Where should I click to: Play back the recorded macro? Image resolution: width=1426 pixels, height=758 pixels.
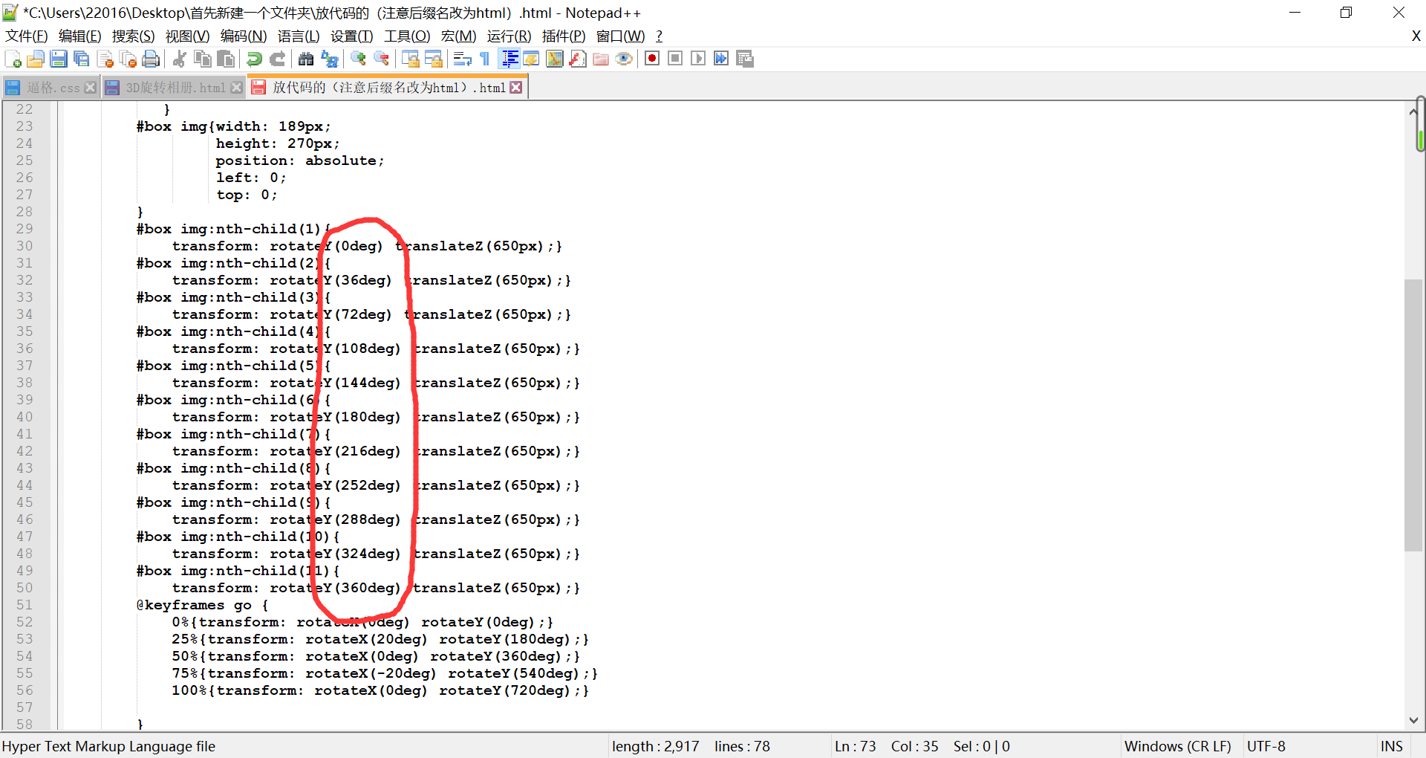click(x=698, y=59)
